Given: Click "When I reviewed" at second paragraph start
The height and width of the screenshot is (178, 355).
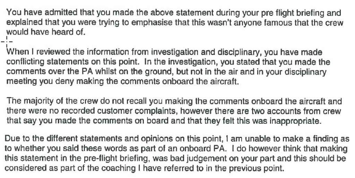Looking at the screenshot, I should click(32, 53).
